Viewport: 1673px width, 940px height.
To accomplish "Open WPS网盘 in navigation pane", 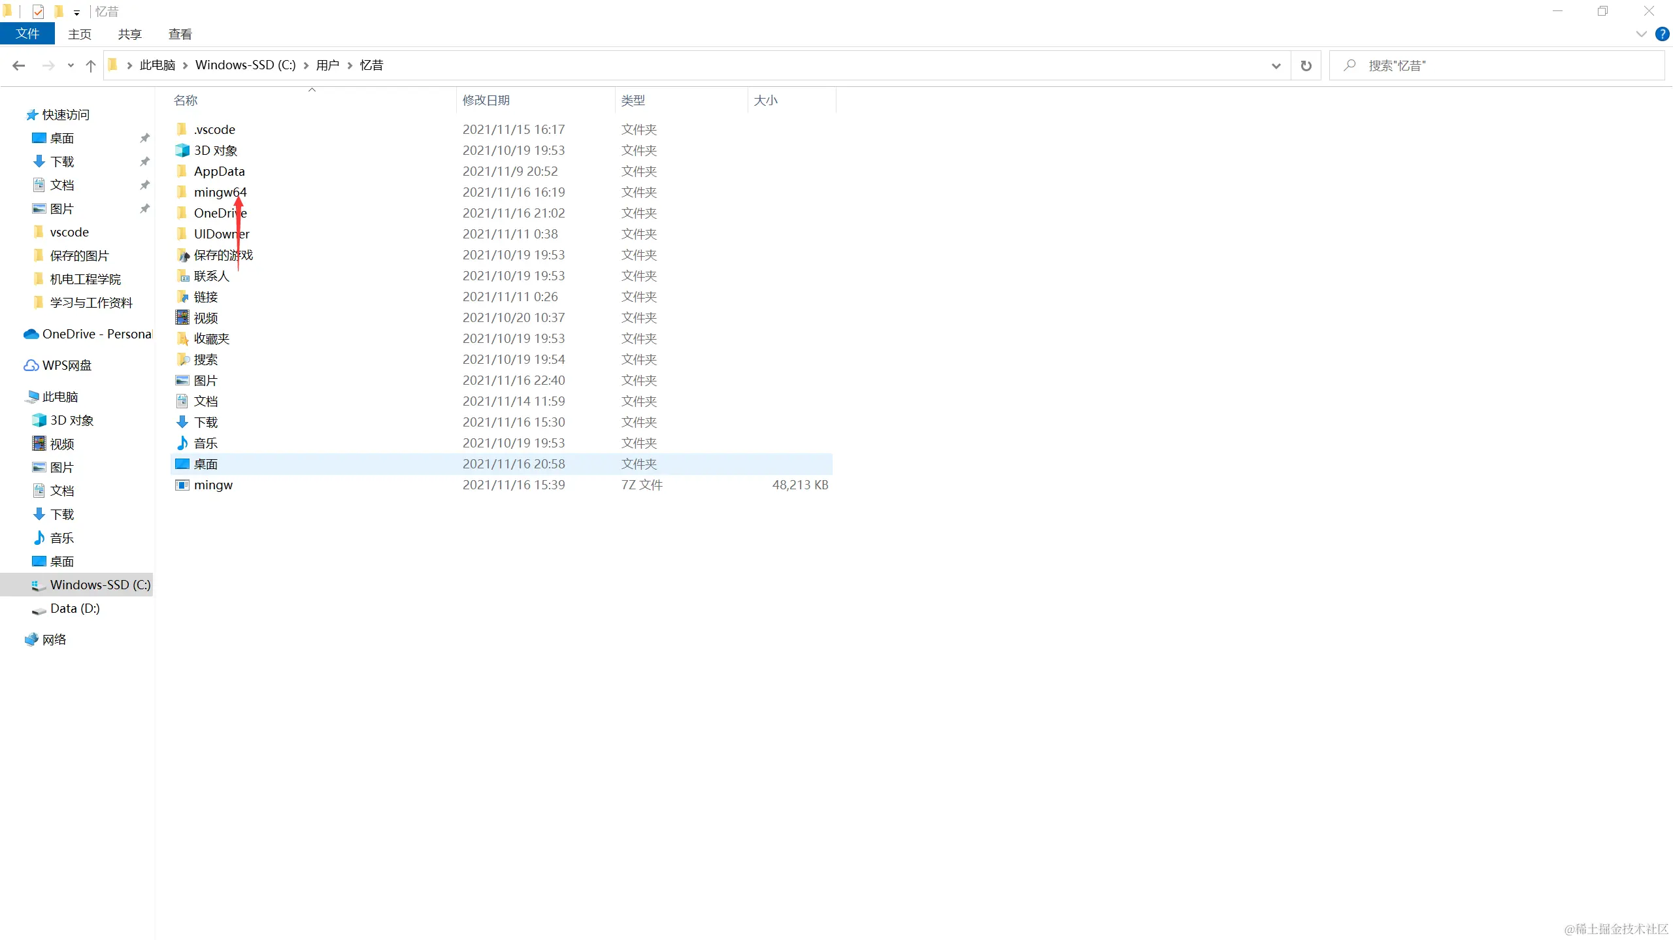I will click(x=67, y=365).
